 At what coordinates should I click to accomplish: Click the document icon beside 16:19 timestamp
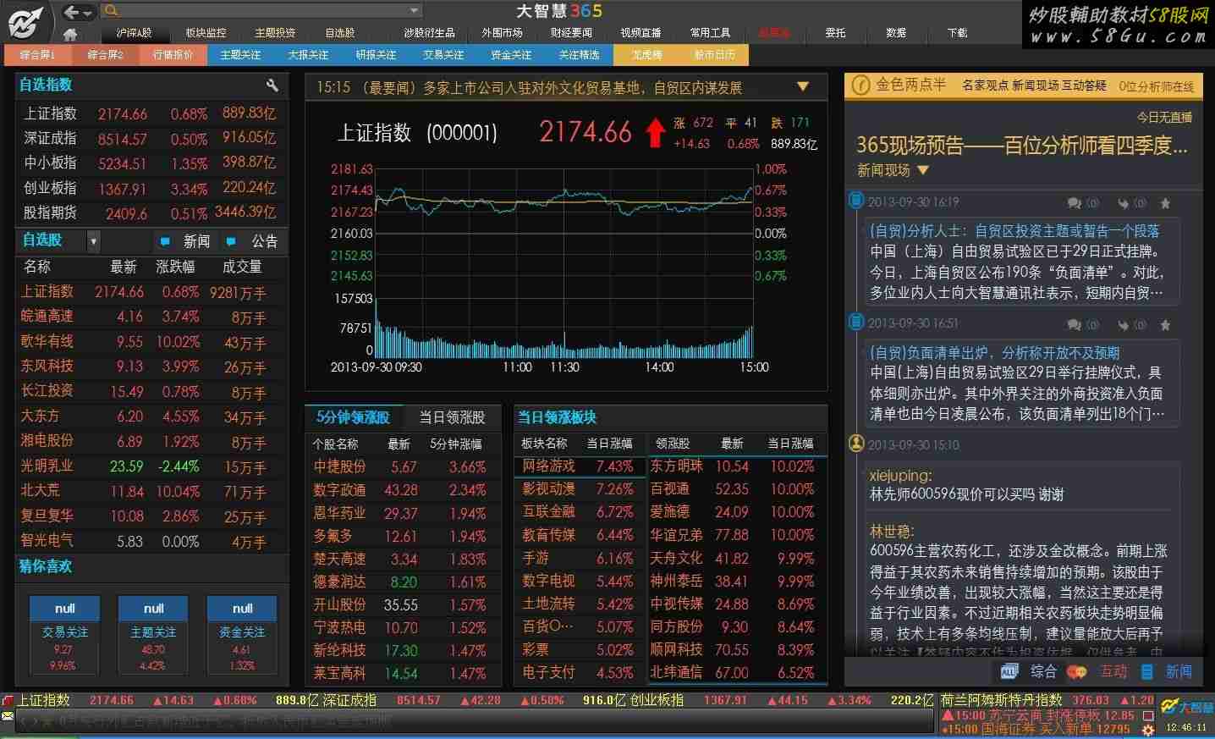(856, 201)
